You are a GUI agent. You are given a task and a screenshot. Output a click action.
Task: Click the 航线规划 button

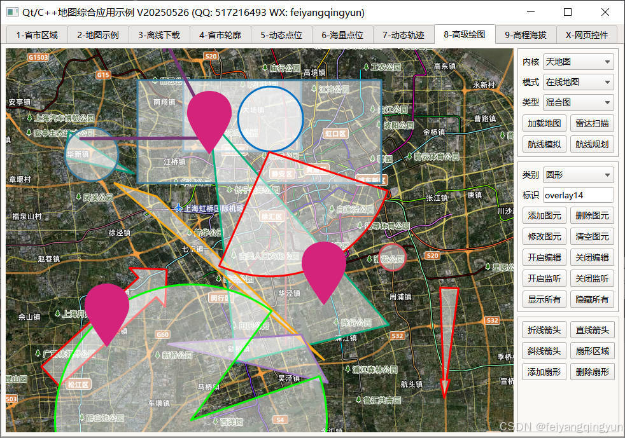[592, 144]
